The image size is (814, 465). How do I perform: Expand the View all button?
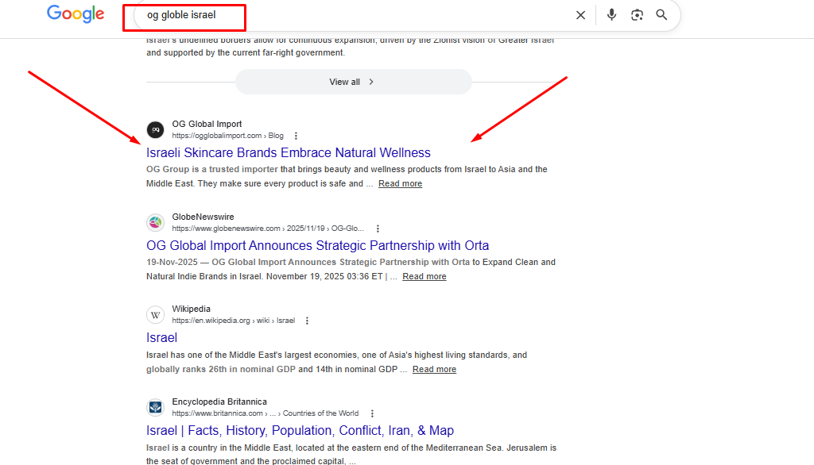352,82
